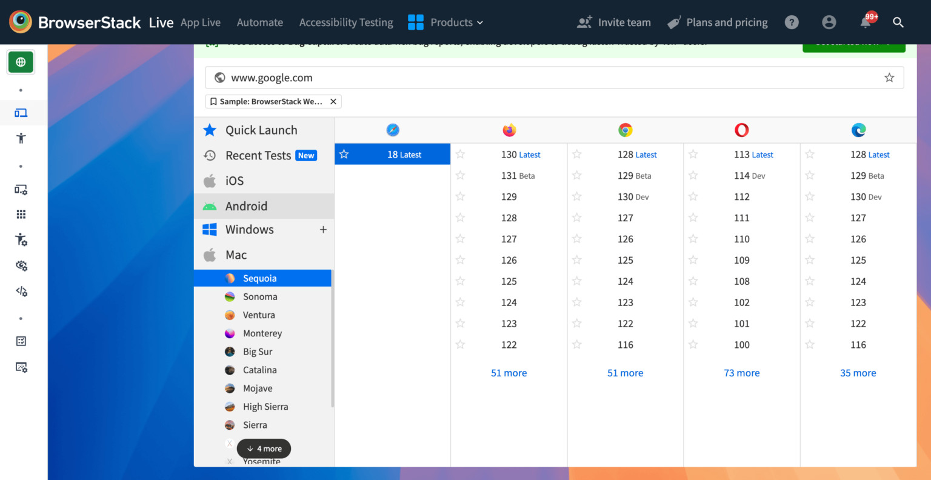
Task: Open the help question mark icon
Action: (792, 22)
